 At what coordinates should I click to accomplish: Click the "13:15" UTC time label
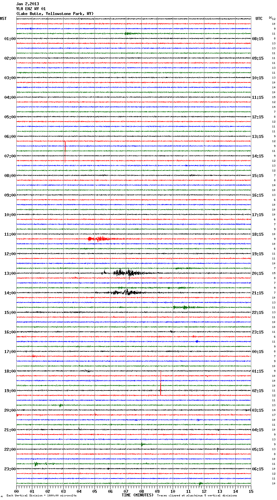(258, 137)
